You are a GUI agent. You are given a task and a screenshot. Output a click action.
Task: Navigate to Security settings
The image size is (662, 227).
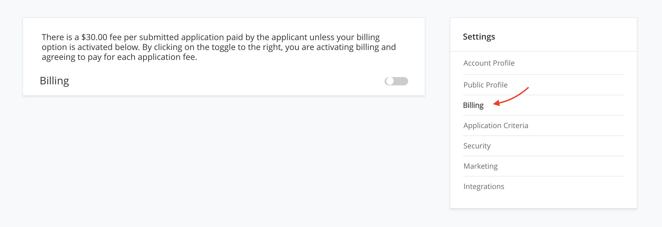[x=477, y=146]
